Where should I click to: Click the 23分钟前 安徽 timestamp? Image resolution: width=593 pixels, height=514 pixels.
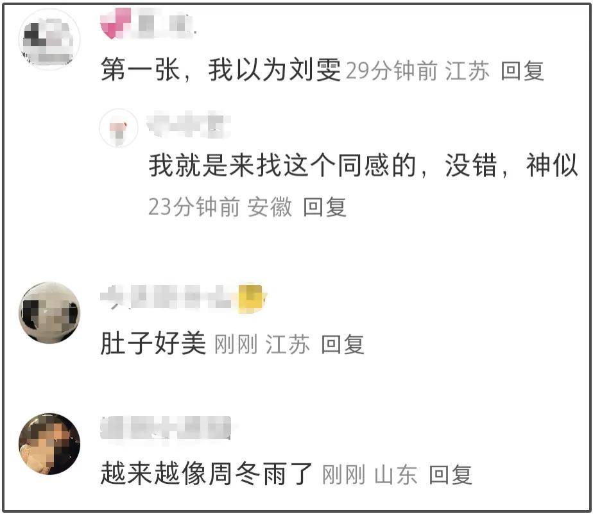[x=220, y=207]
